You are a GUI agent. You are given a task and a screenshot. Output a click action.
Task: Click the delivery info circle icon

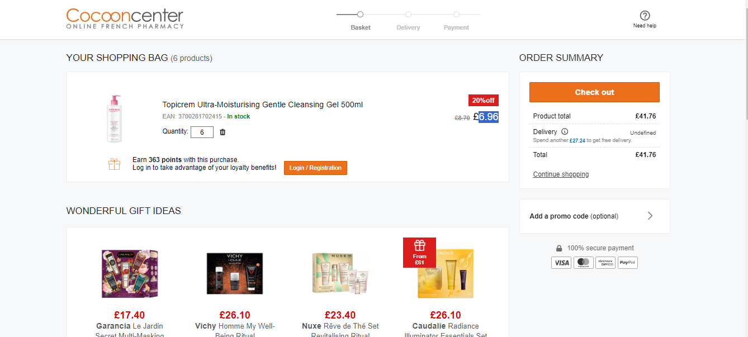pyautogui.click(x=565, y=132)
